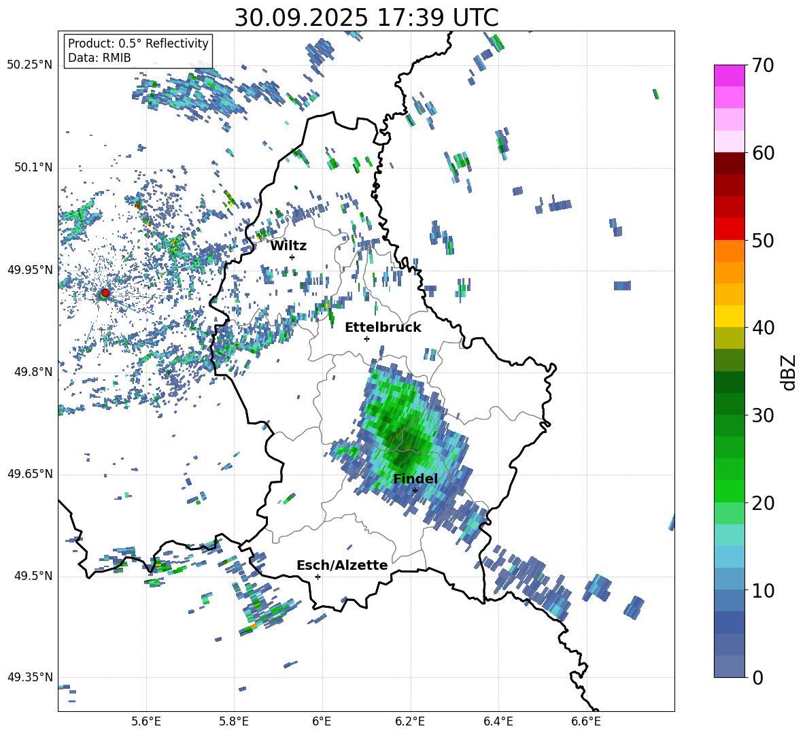Image resolution: width=805 pixels, height=735 pixels.
Task: Click the 'Data: RMIB' text
Action: tap(99, 58)
